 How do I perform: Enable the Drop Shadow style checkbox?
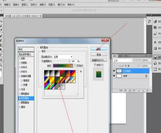click(20, 58)
